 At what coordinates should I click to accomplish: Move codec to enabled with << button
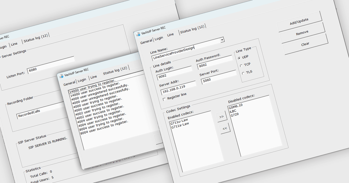(x=225, y=128)
